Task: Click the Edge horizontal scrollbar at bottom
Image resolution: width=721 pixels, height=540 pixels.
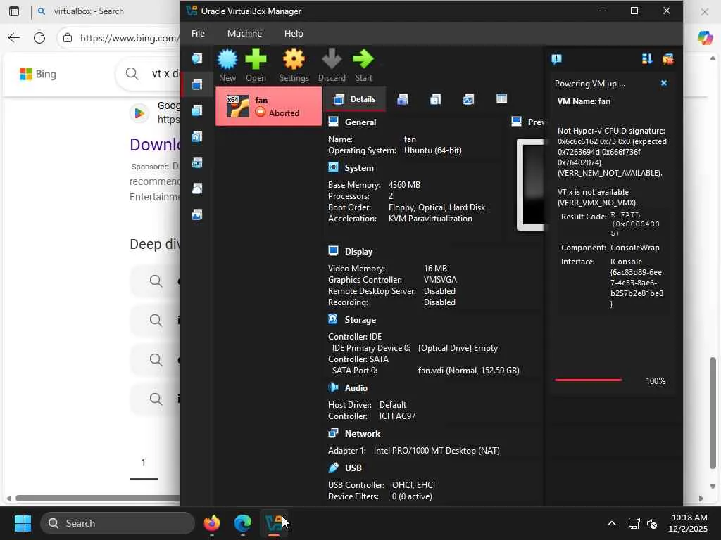Action: (x=97, y=499)
